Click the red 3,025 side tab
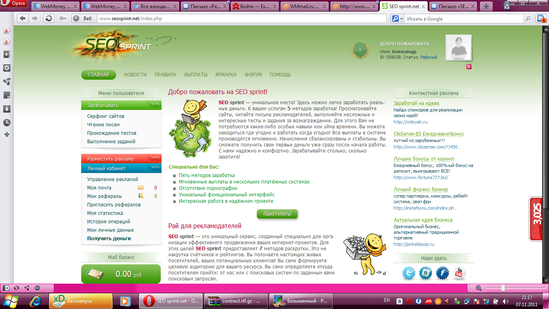 pos(537,219)
